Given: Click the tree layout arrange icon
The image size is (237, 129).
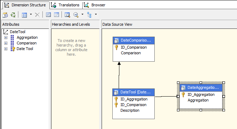Looking at the screenshot, I should point(89,15).
